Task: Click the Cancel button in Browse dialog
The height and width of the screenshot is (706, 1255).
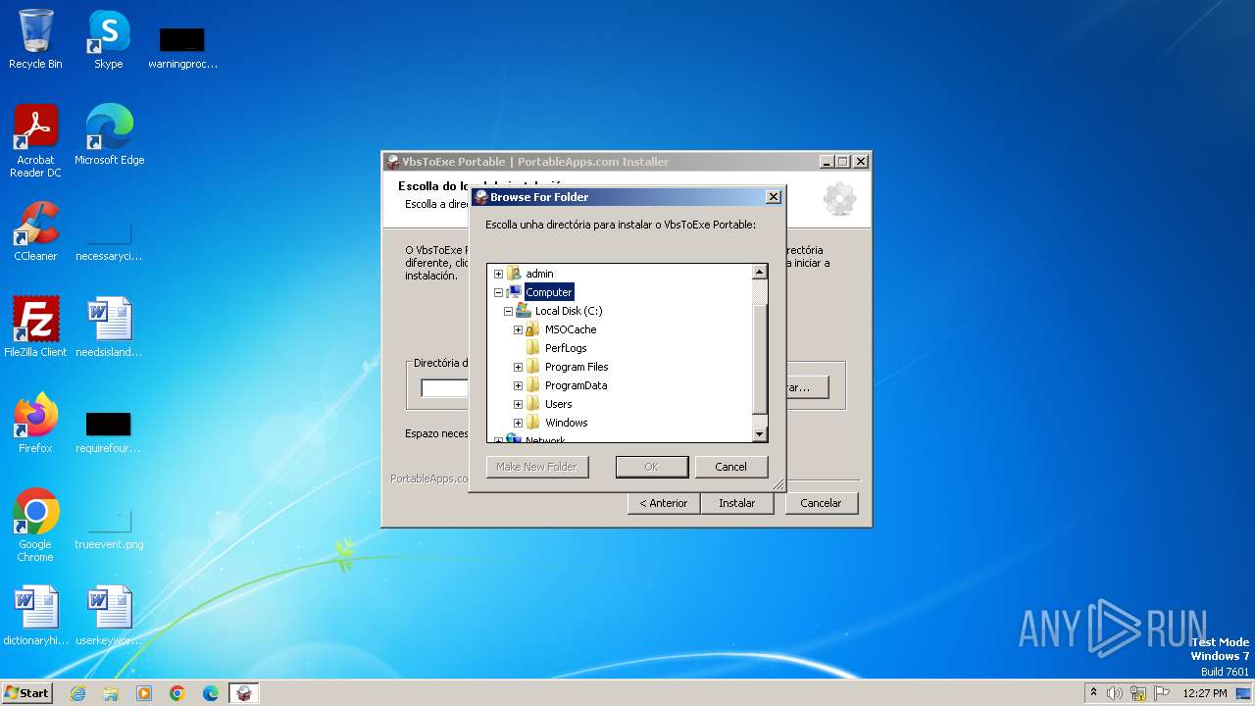Action: coord(730,467)
